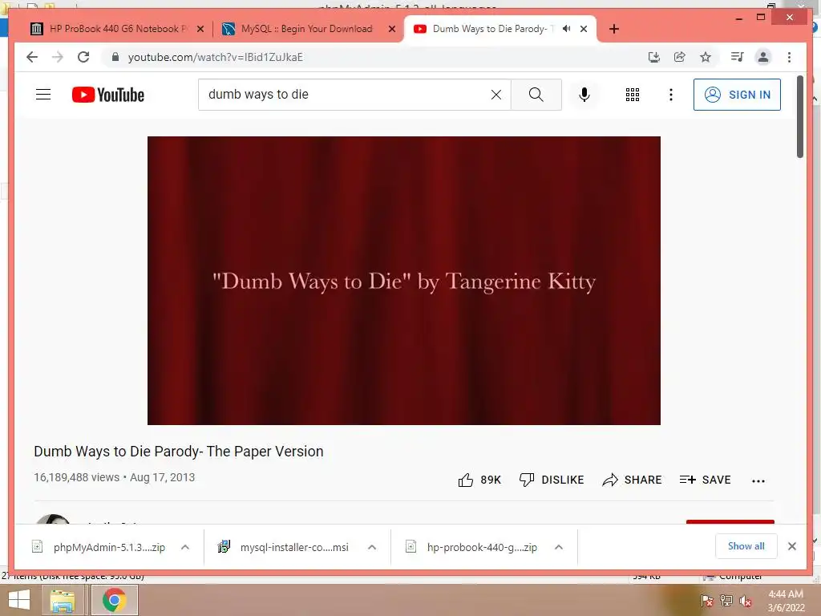
Task: Open YouTube settings three-dot menu
Action: tap(671, 95)
